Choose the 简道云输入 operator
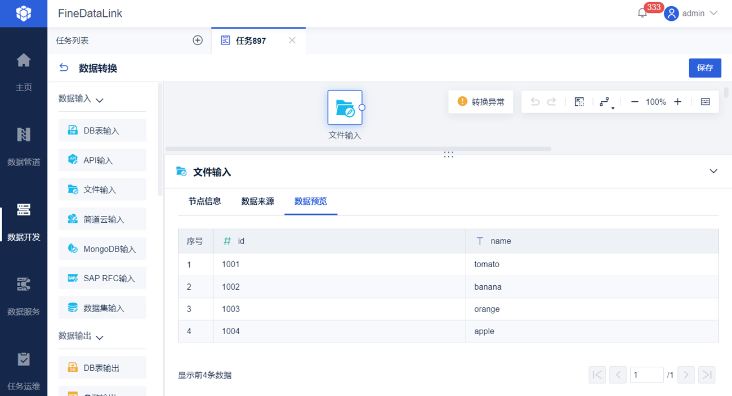The image size is (732, 396). (102, 219)
